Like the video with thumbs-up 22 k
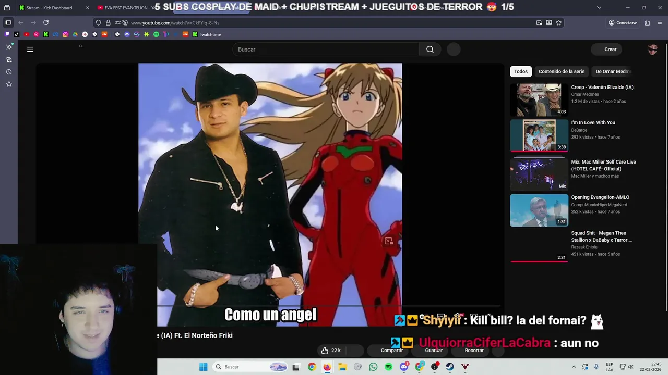The image size is (668, 375). tap(331, 351)
